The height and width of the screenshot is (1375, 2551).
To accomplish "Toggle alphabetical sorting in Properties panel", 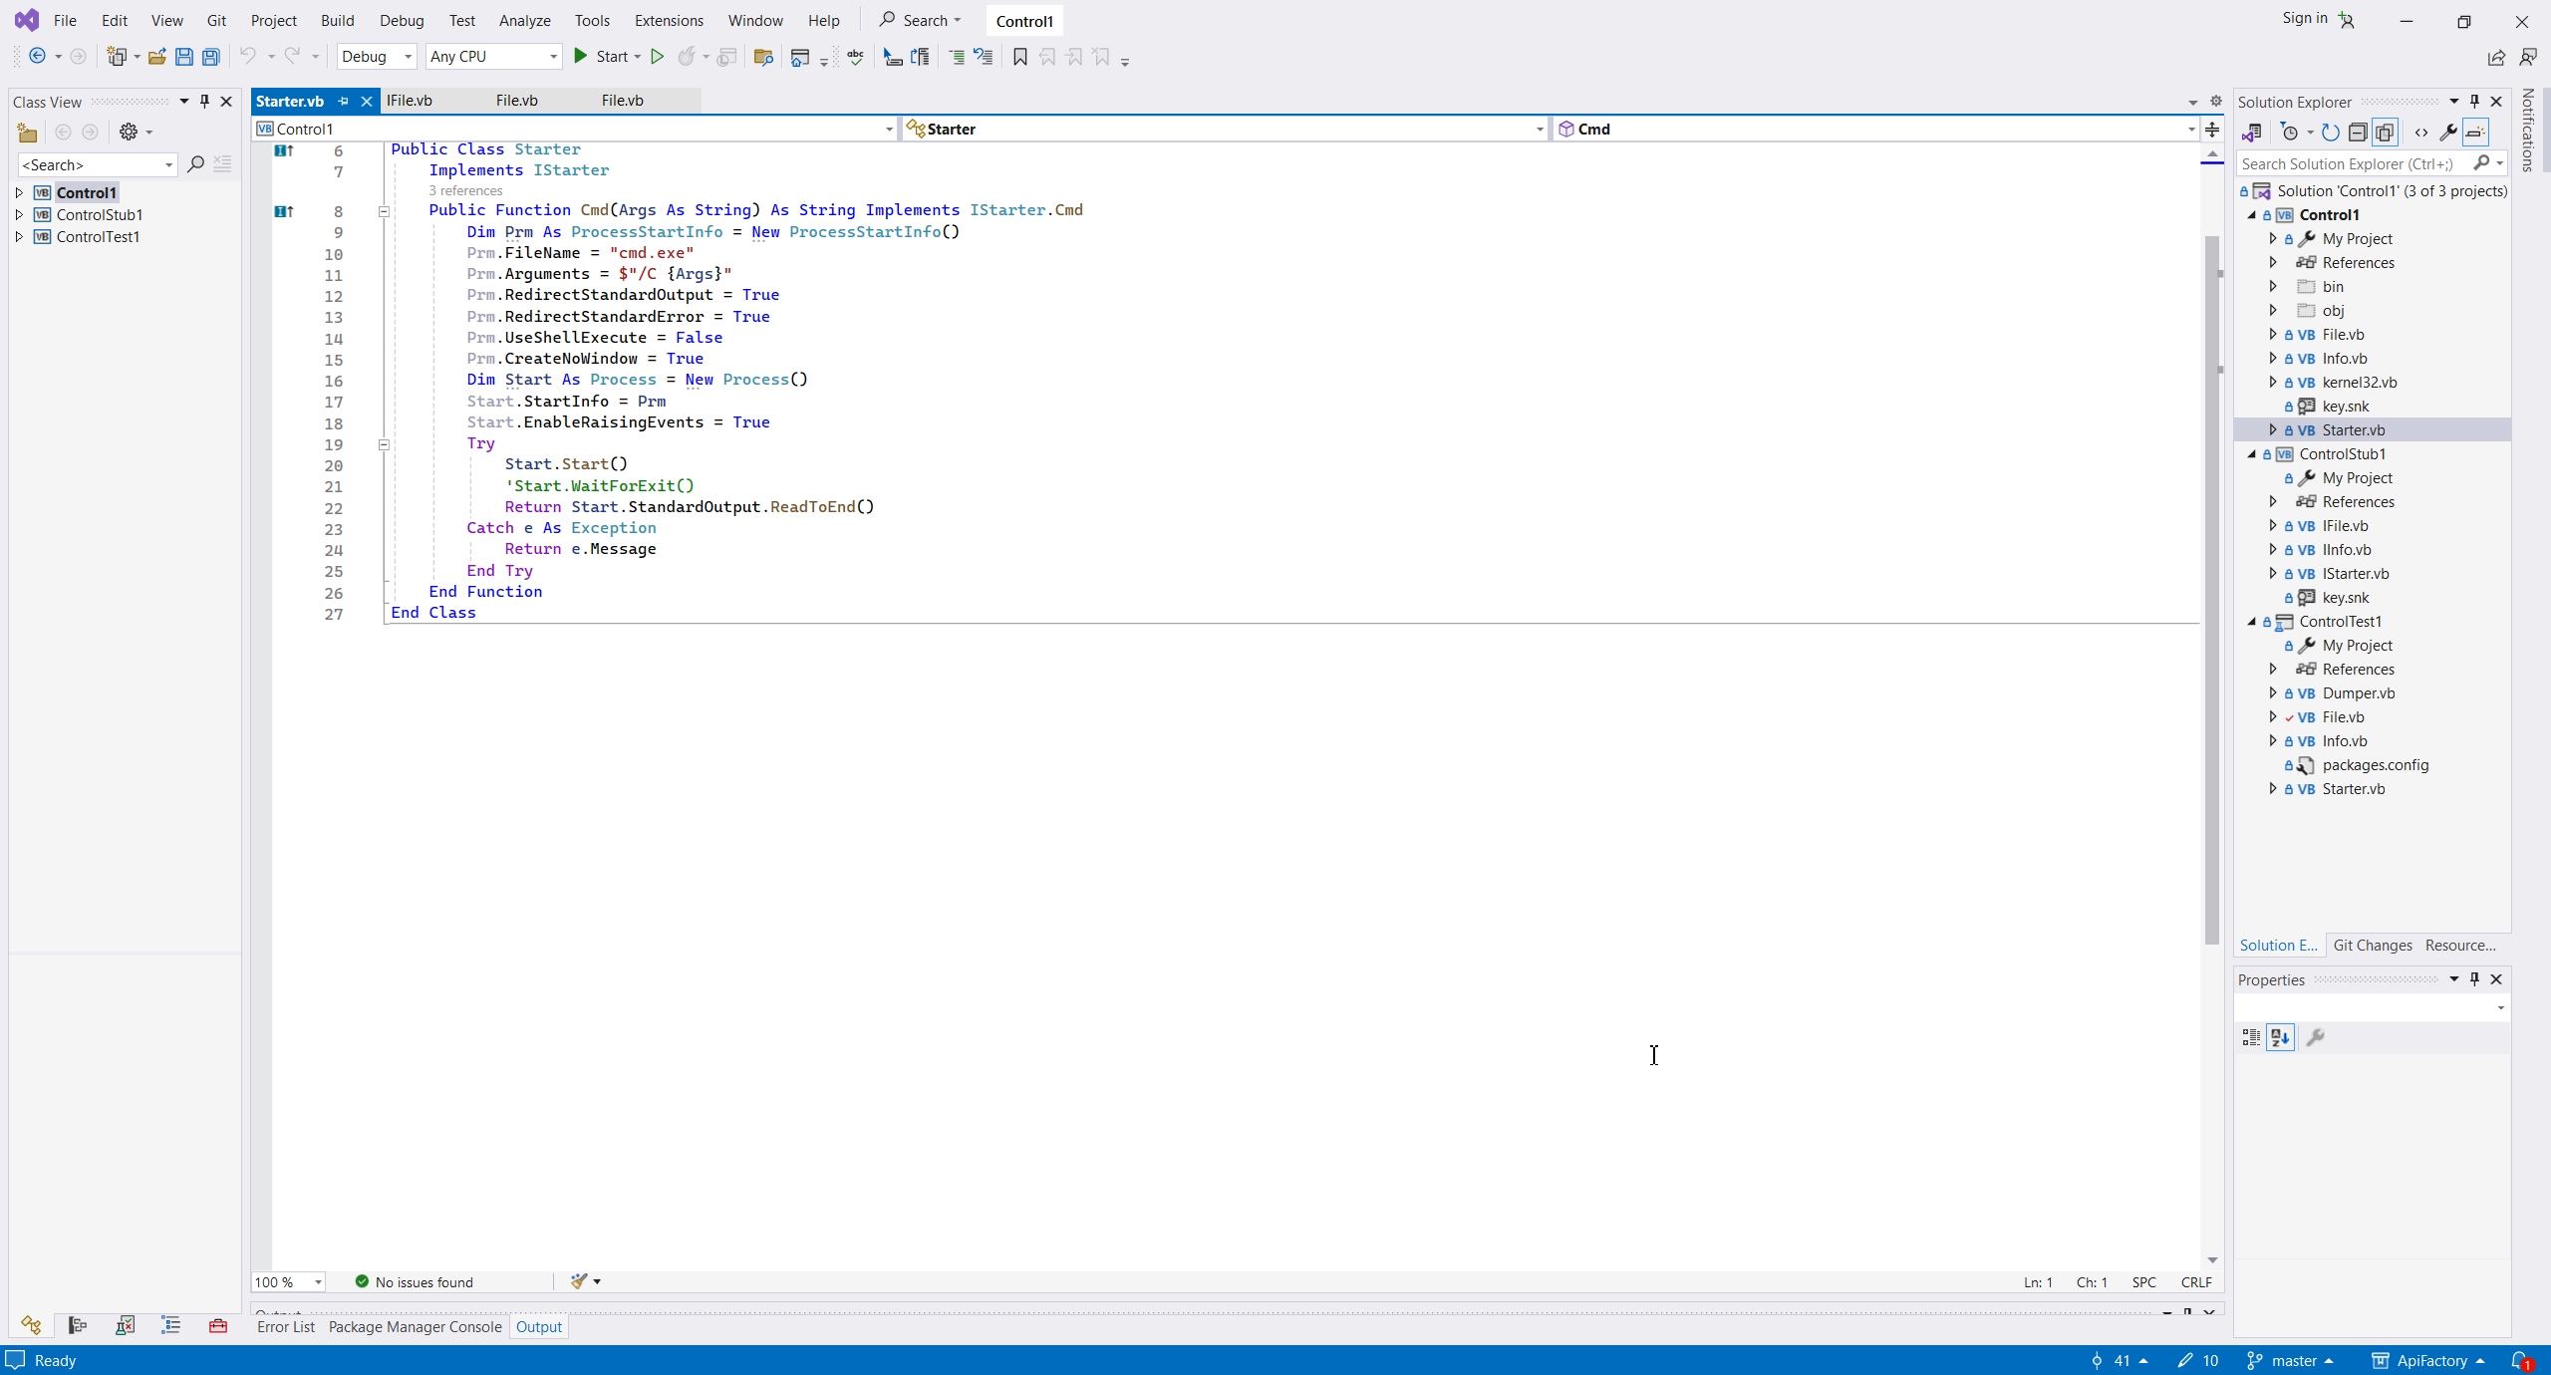I will [2280, 1037].
